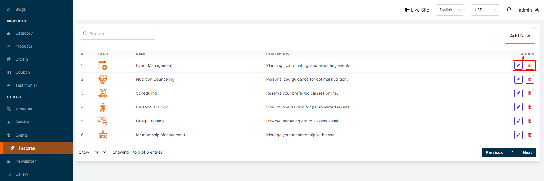
Task: Go to Newsletter in the sidebar
Action: [x=25, y=161]
